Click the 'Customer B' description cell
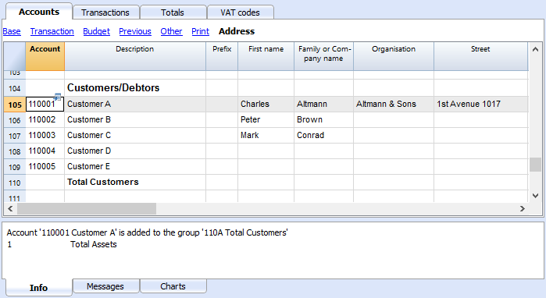 [x=135, y=119]
